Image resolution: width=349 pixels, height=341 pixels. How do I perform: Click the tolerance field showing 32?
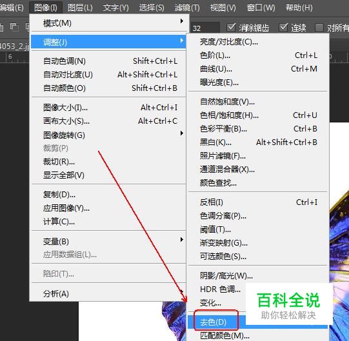[205, 28]
